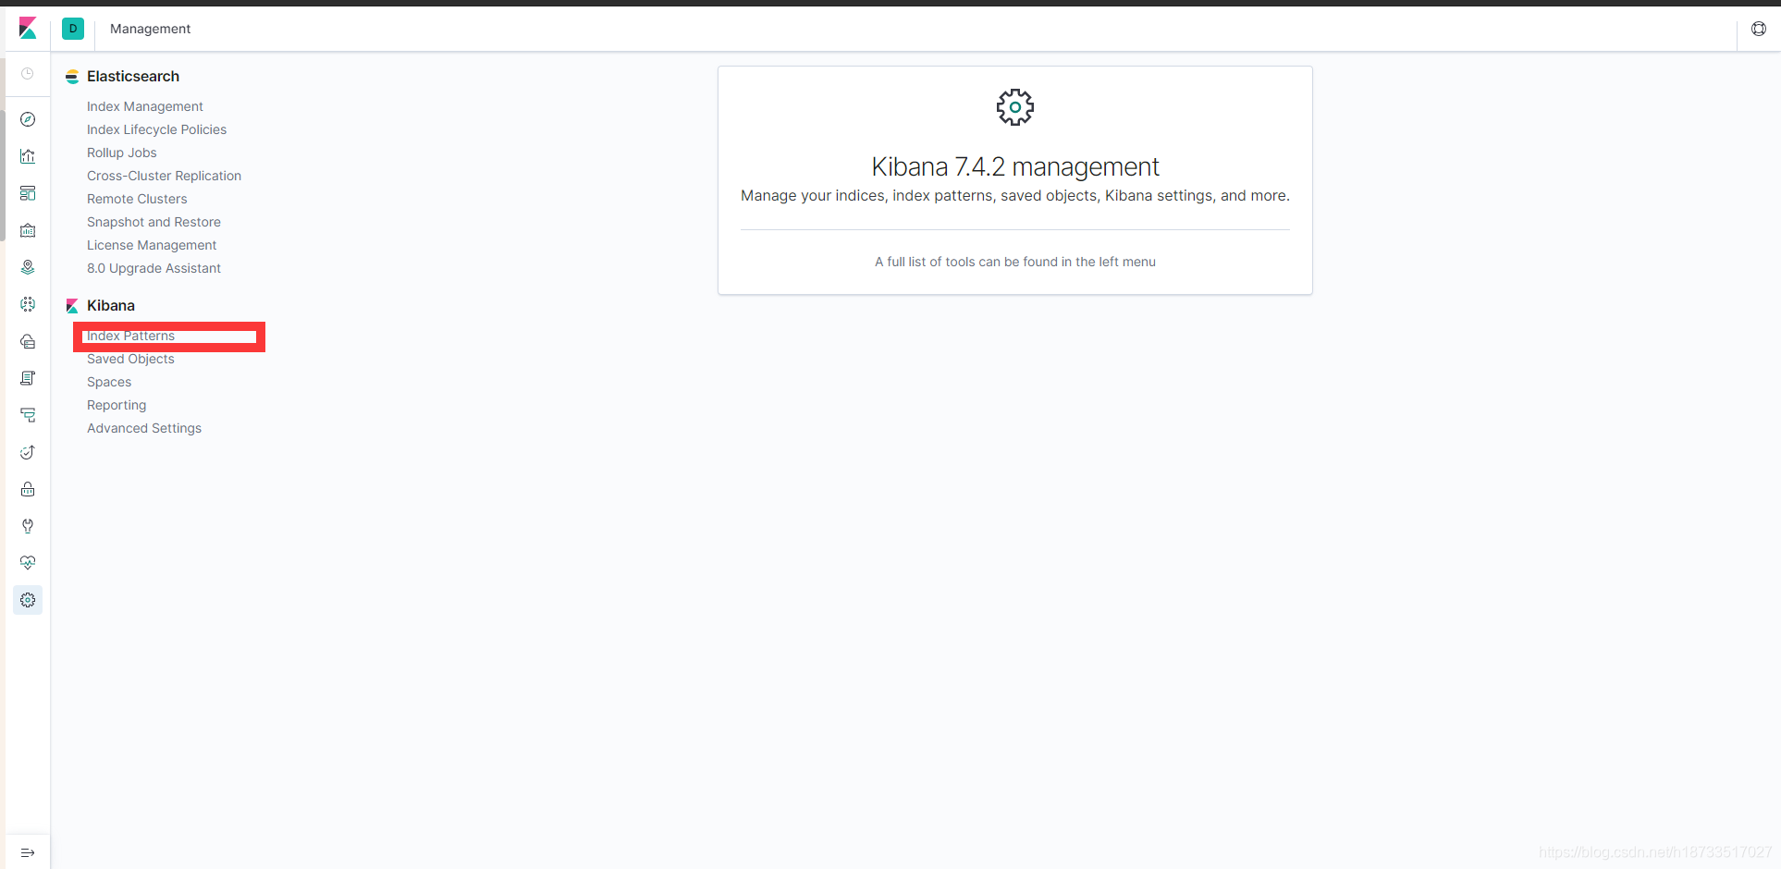Viewport: 1781px width, 869px height.
Task: Open the Uptime sidebar icon
Action: pyautogui.click(x=28, y=452)
